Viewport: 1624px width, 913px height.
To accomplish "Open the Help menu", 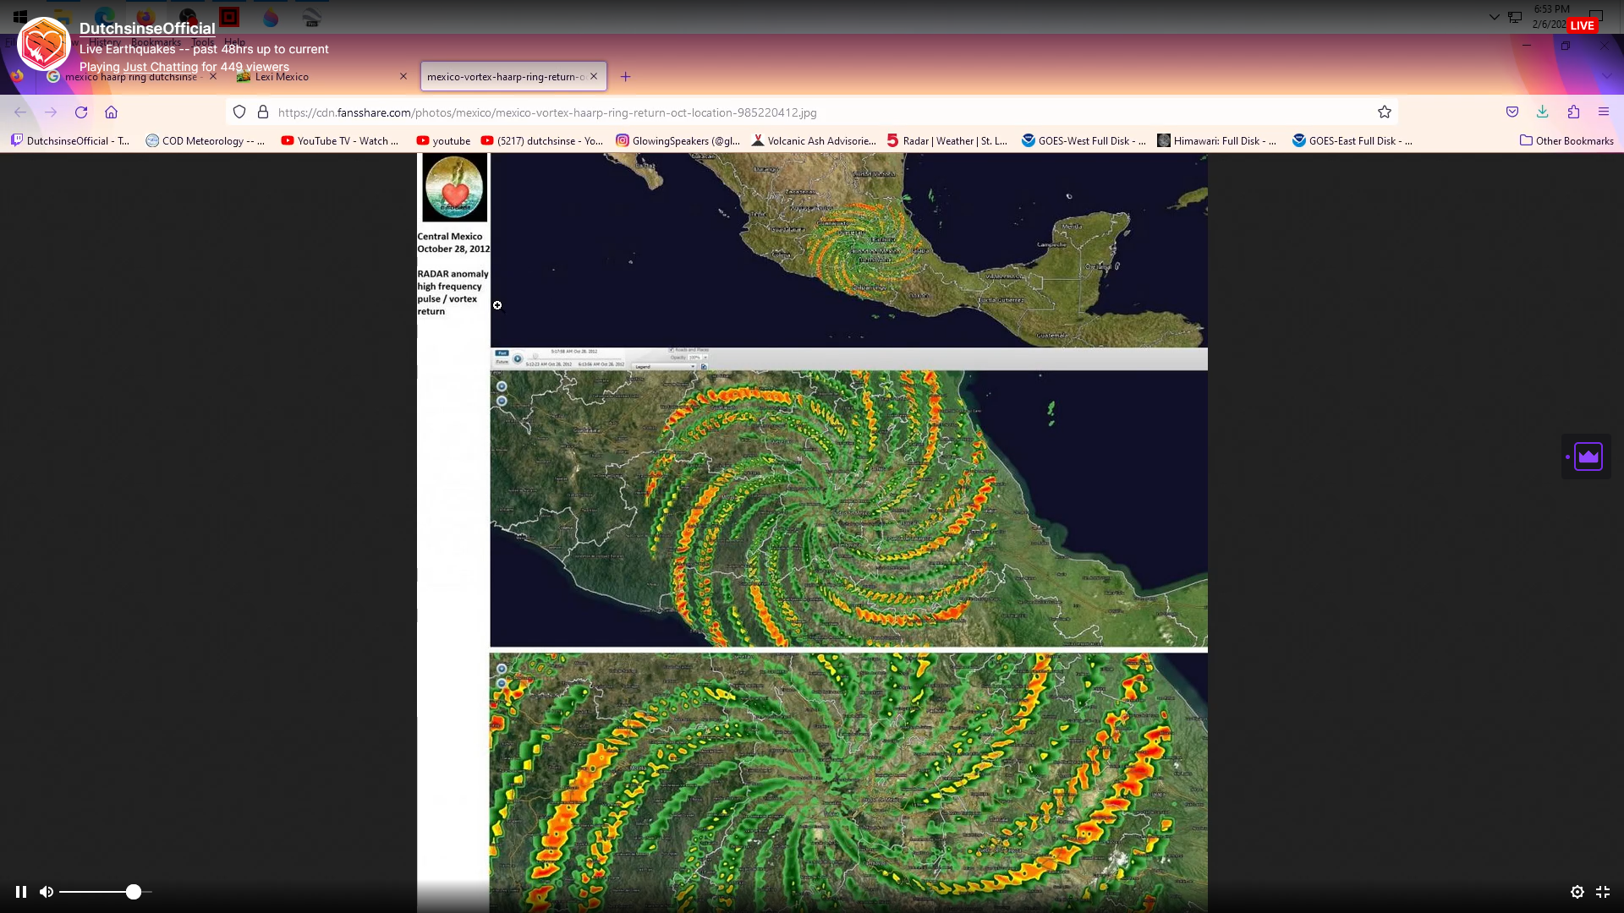I will point(235,42).
